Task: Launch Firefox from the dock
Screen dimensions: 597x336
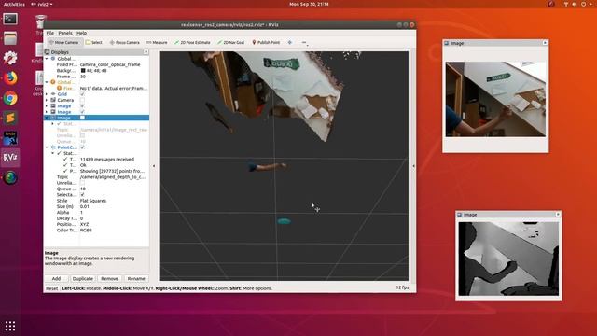Action: 10,78
